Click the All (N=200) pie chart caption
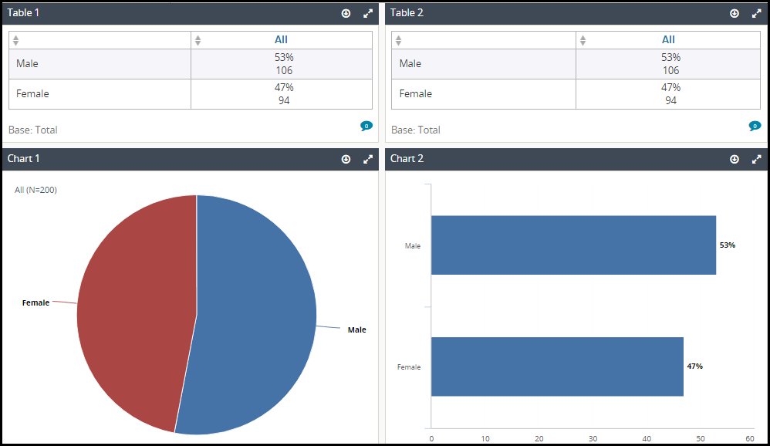The image size is (770, 446). point(35,190)
